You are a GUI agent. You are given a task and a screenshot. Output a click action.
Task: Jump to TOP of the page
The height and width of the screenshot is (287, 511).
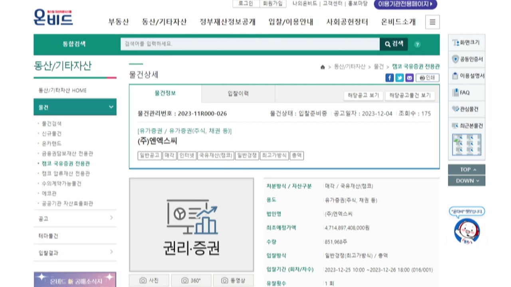point(466,169)
